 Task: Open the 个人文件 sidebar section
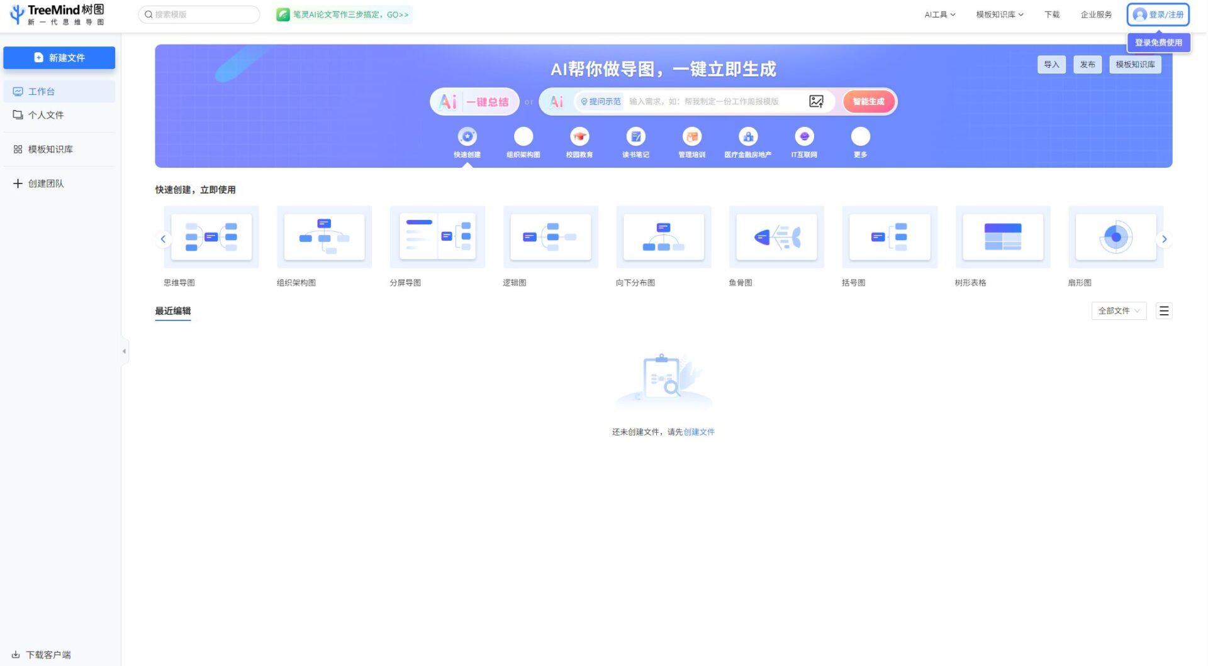click(x=45, y=115)
